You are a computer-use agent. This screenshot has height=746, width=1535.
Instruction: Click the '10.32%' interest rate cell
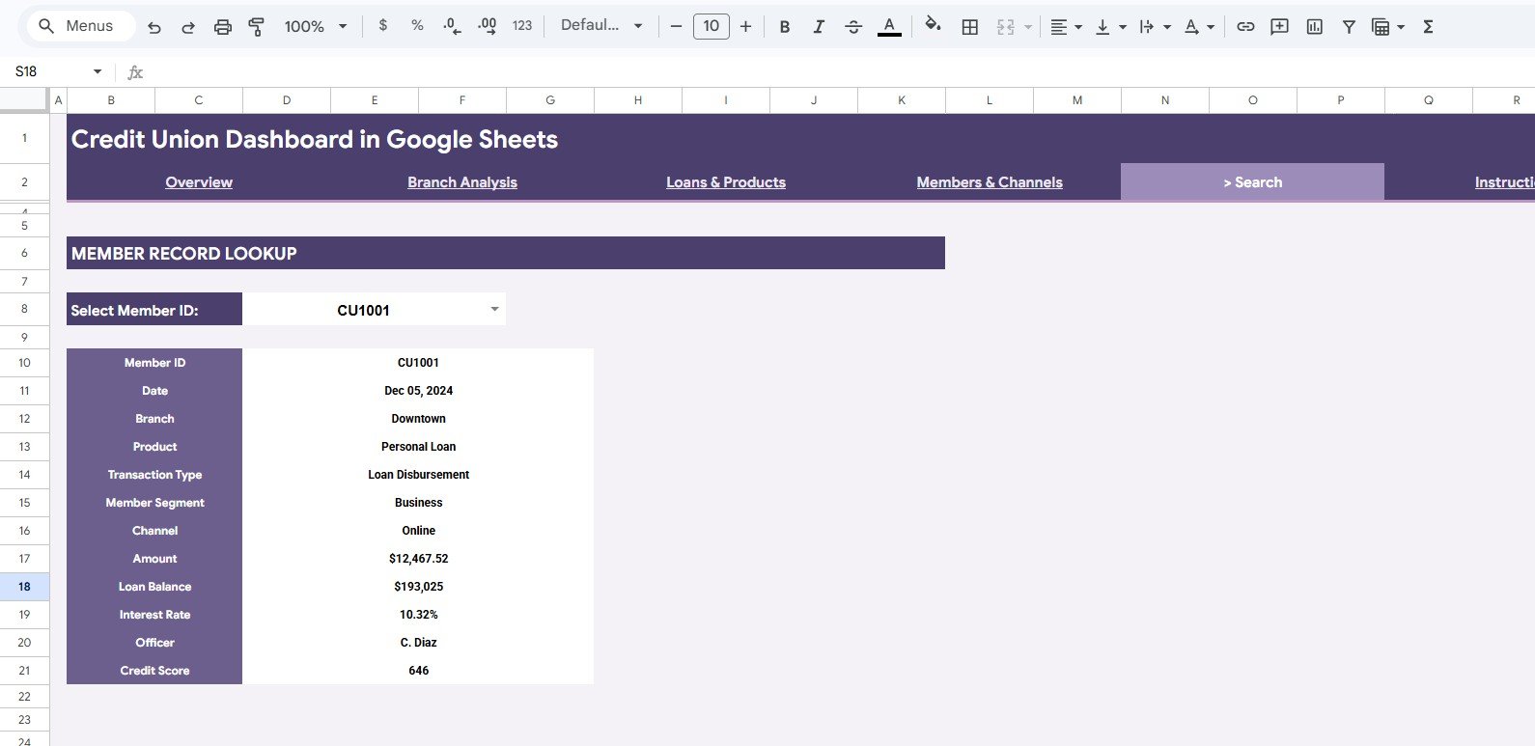point(418,615)
